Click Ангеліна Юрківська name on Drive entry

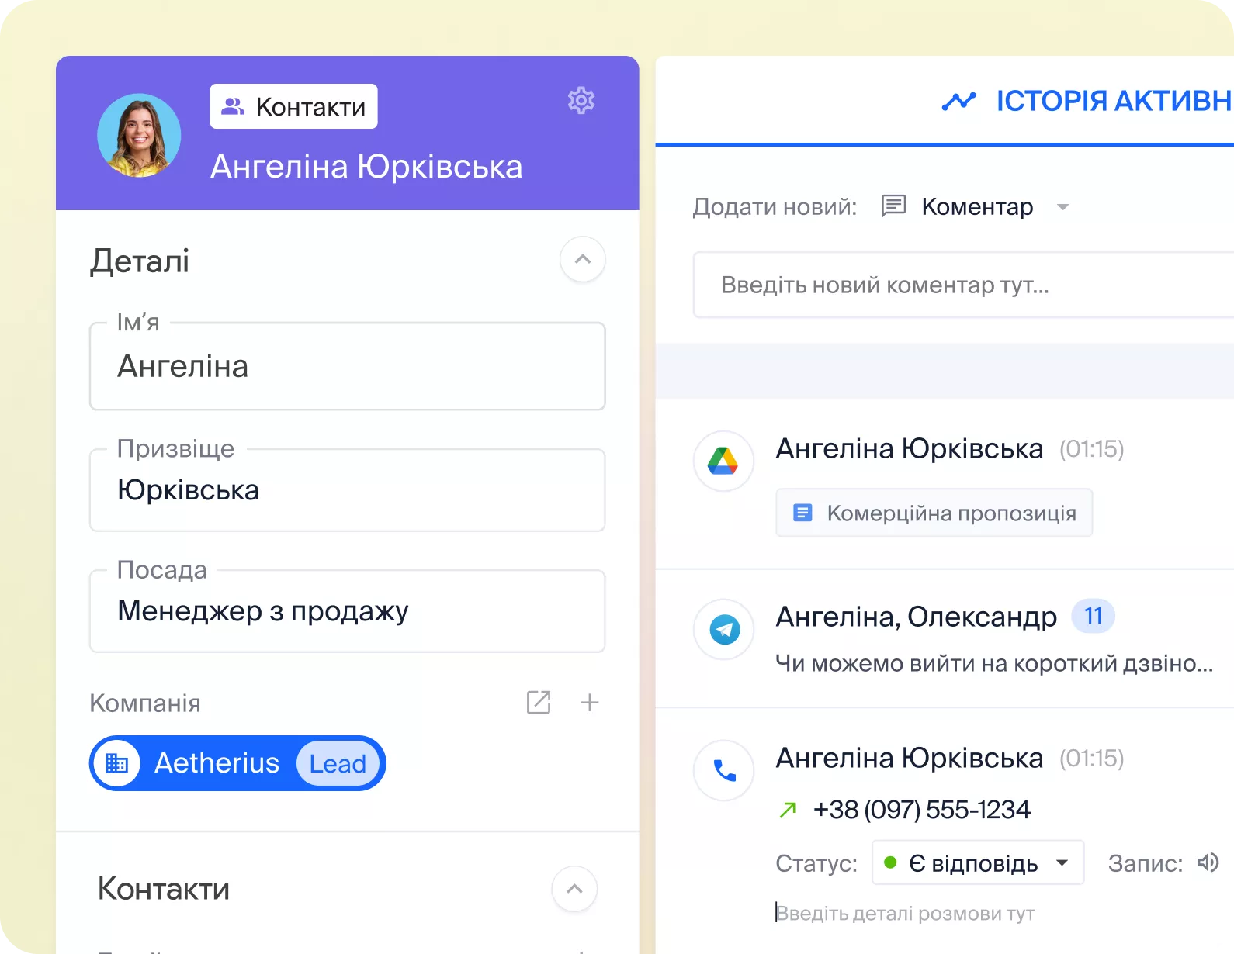[910, 448]
